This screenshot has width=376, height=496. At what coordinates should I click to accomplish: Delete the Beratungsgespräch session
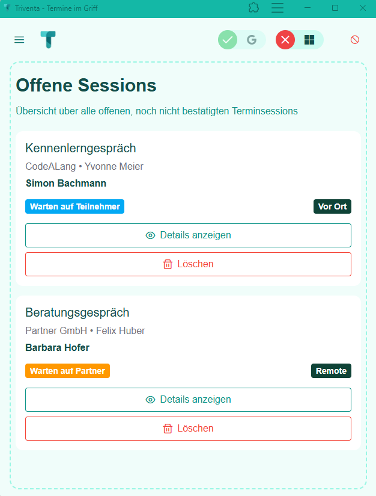click(x=188, y=429)
